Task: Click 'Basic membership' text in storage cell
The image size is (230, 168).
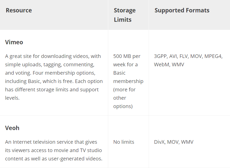Action: click(128, 77)
